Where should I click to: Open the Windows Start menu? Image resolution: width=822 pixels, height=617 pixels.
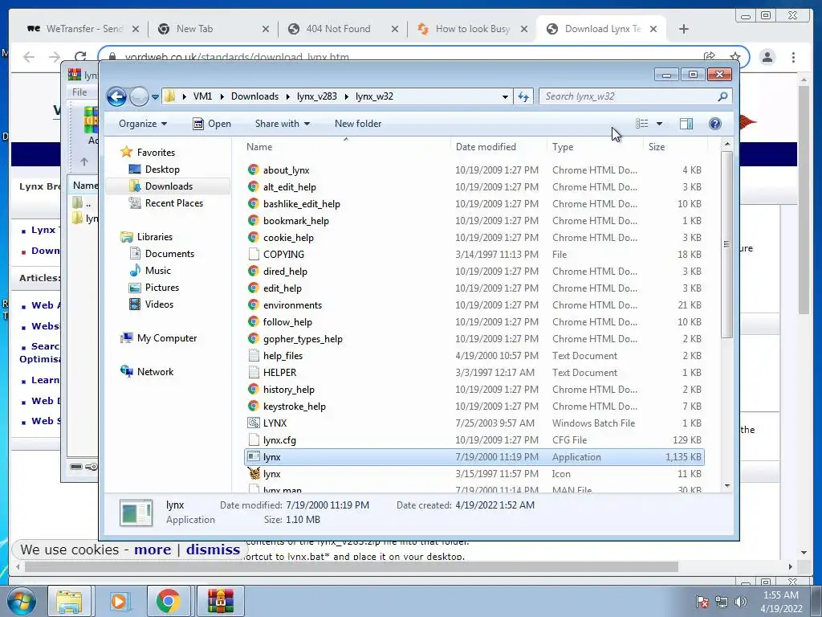point(20,601)
